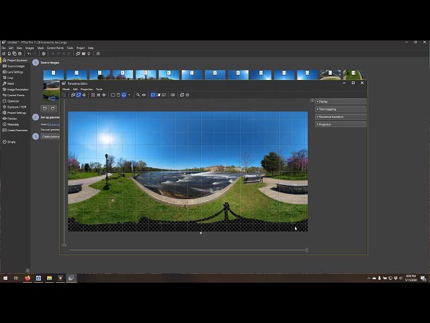430x323 pixels.
Task: Switch to Simple mode in the sidebar
Action: coord(9,142)
